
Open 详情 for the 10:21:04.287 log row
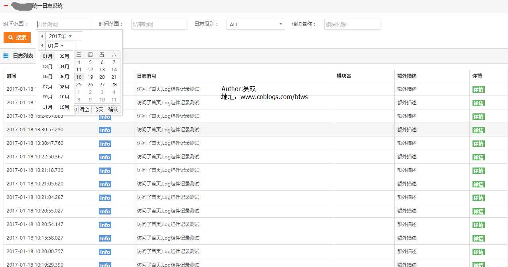[x=478, y=198]
